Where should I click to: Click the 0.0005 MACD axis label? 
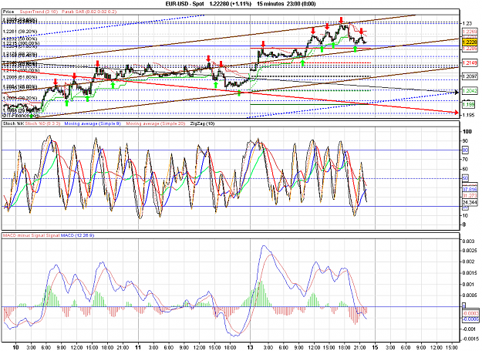click(x=470, y=295)
